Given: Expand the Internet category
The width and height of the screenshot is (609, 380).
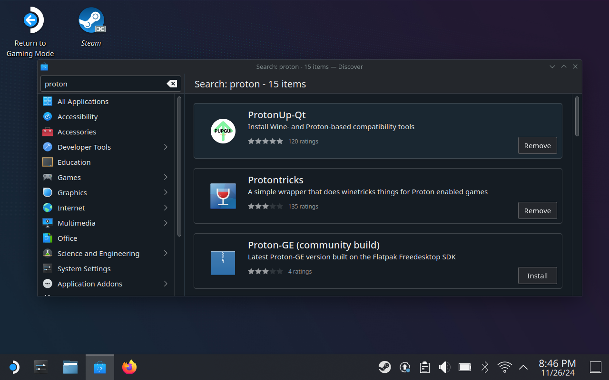Looking at the screenshot, I should pyautogui.click(x=166, y=208).
